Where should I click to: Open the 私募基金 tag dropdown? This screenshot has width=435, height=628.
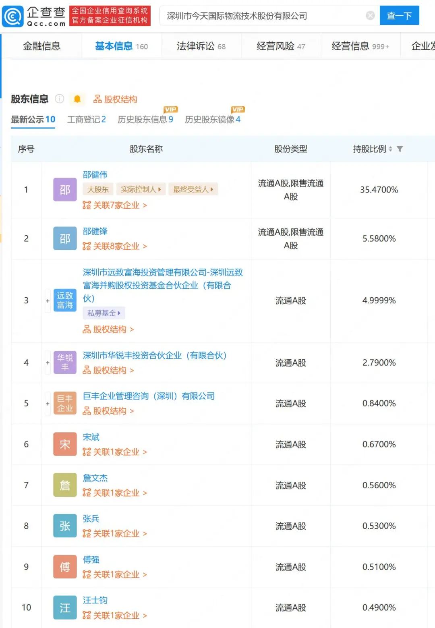(104, 313)
